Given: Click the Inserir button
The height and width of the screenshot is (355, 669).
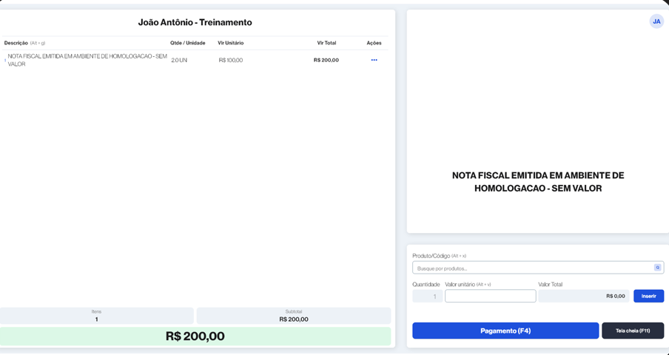Looking at the screenshot, I should 648,296.
